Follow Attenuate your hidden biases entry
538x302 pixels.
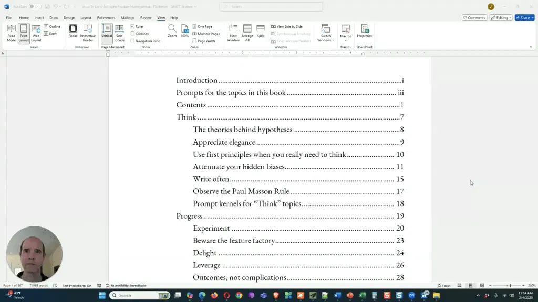point(298,167)
